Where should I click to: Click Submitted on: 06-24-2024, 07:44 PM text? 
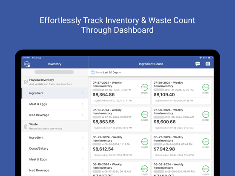tap(175, 155)
